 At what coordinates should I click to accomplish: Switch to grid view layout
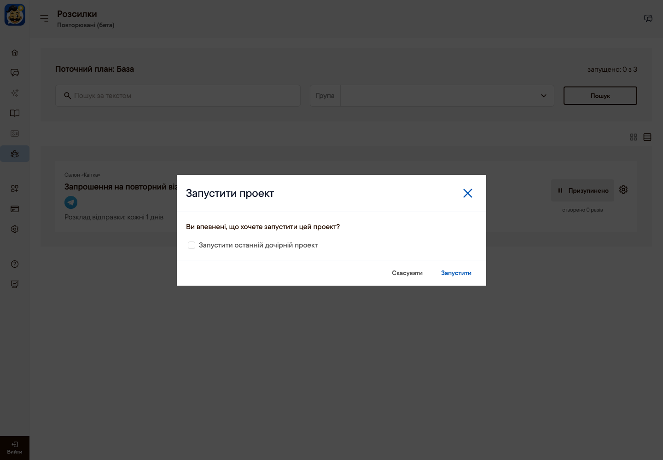tap(634, 137)
